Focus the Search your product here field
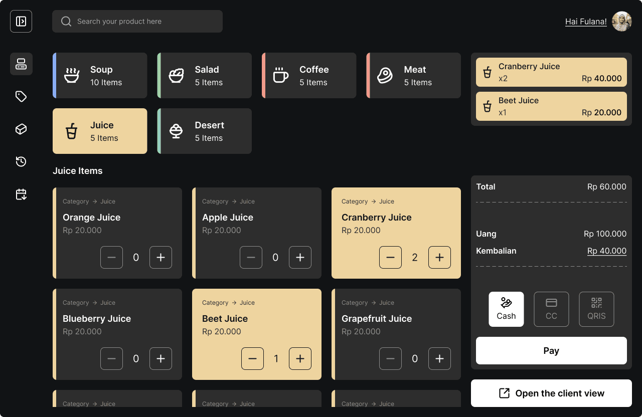This screenshot has height=417, width=642. 137,22
